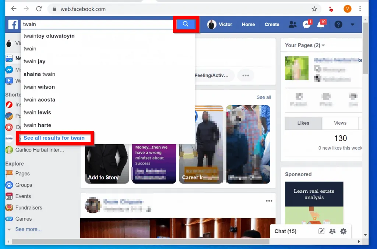377x249 pixels.
Task: Click the create group chat icon
Action: pyautogui.click(x=332, y=231)
